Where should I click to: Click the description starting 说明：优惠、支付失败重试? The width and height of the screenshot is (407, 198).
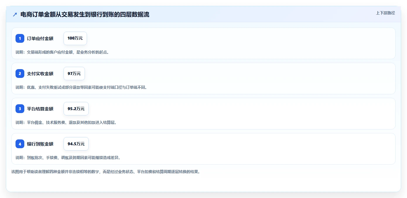[x=81, y=87]
